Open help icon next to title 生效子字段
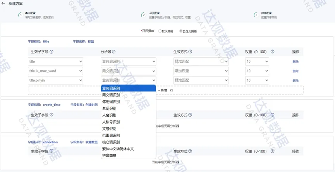 [51, 52]
